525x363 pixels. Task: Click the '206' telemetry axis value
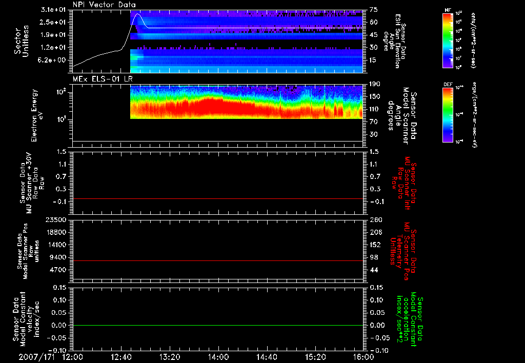pos(376,232)
